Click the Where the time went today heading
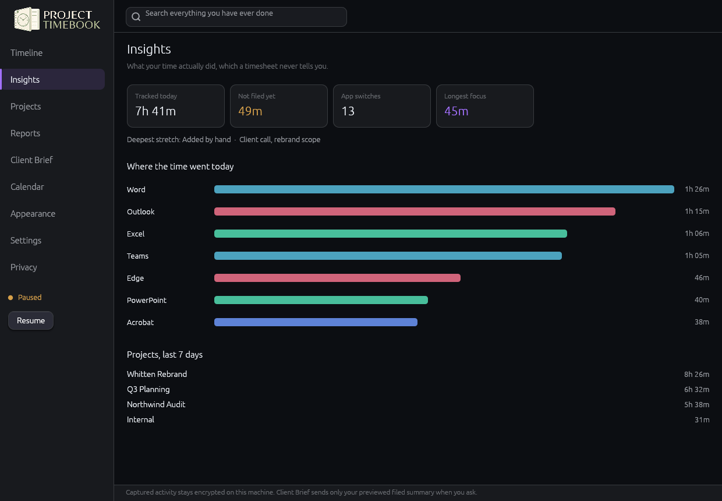This screenshot has width=722, height=501. [180, 167]
